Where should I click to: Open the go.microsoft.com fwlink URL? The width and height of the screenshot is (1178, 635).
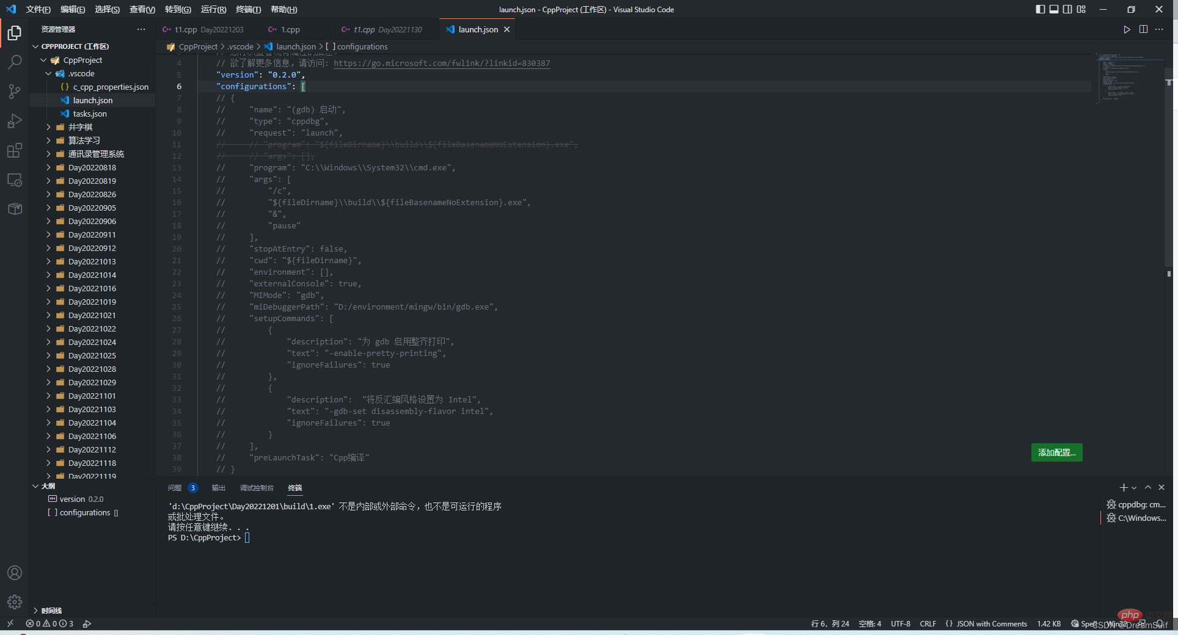pos(441,64)
